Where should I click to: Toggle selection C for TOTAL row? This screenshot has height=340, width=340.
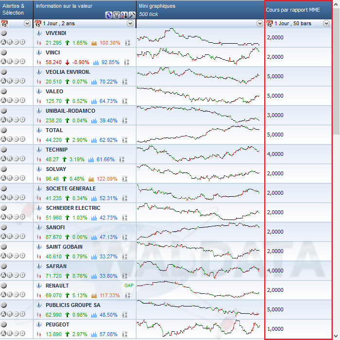click(16, 139)
